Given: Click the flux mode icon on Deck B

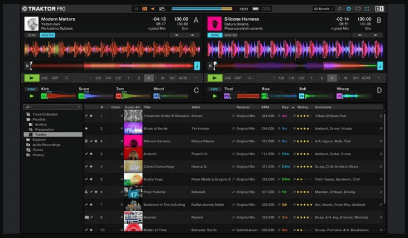Looking at the screenshot, I should tap(250, 78).
